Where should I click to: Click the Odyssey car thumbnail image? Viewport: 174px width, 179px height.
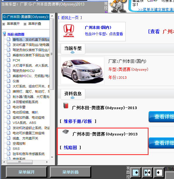[x=82, y=70]
